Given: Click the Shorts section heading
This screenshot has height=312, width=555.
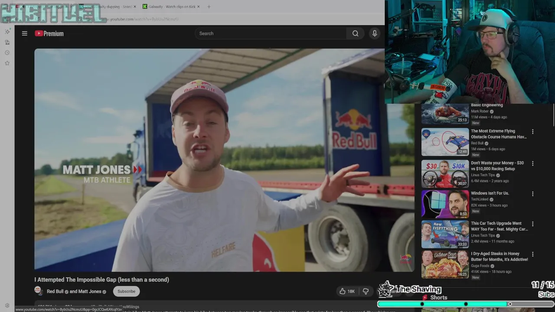Looking at the screenshot, I should point(438,298).
